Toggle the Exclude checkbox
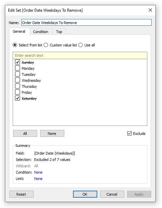Image resolution: width=162 pixels, height=208 pixels. click(x=129, y=133)
